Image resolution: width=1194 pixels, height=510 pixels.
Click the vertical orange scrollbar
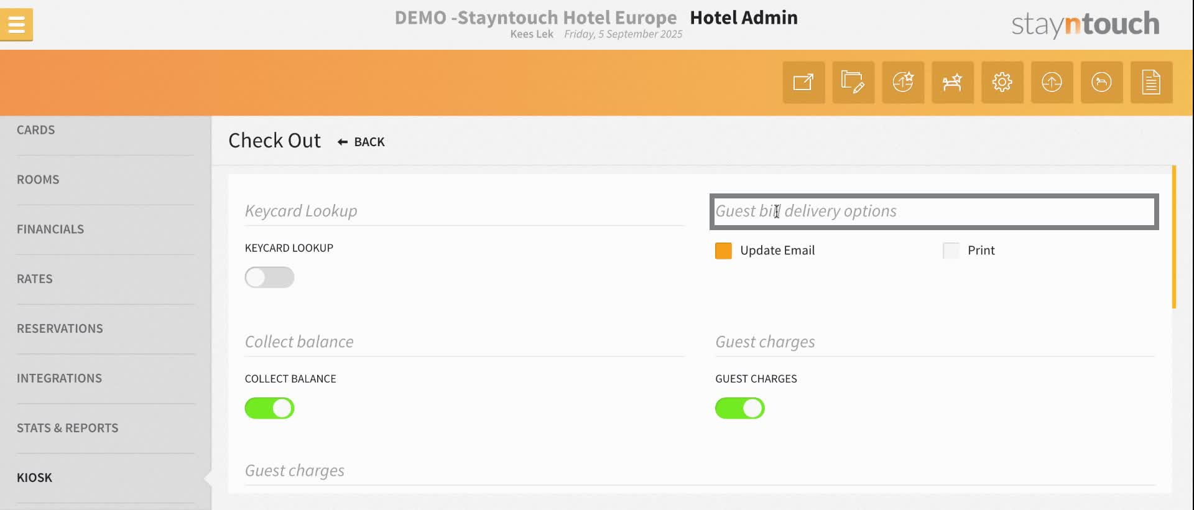pos(1173,236)
